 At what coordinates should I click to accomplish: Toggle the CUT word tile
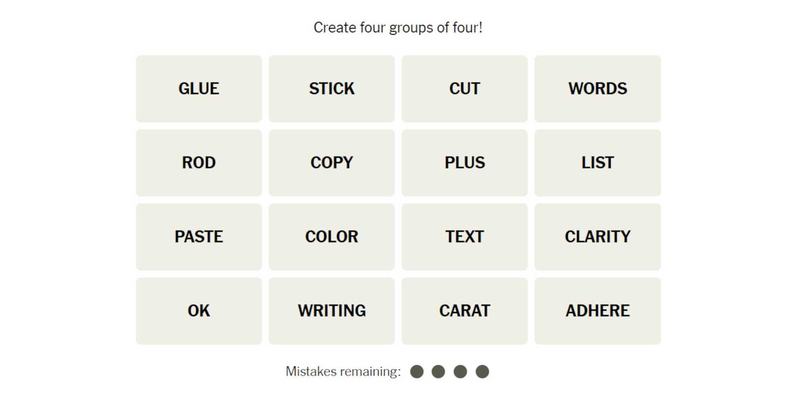[465, 89]
